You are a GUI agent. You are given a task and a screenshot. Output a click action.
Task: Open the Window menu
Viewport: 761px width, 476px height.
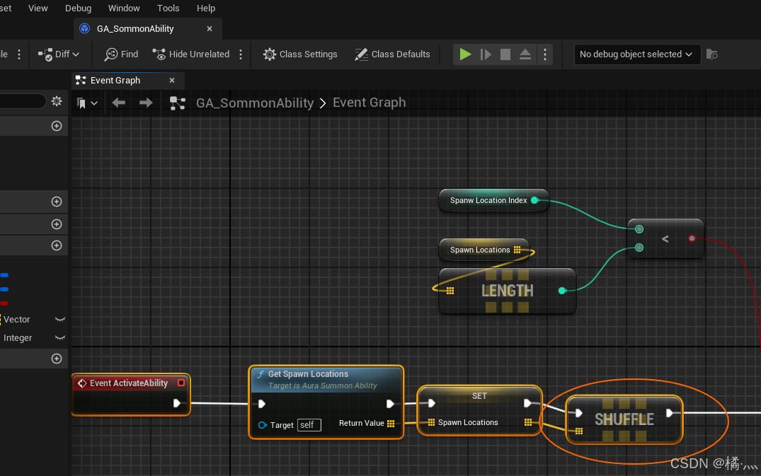[x=124, y=8]
